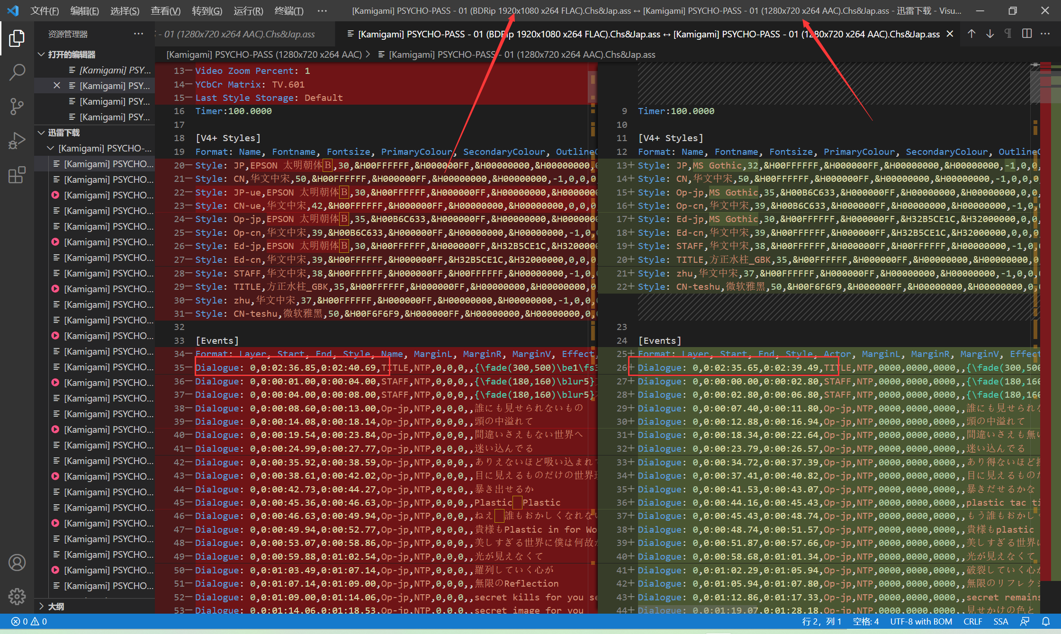Open the Extensions view icon
The width and height of the screenshot is (1061, 634).
[x=17, y=175]
